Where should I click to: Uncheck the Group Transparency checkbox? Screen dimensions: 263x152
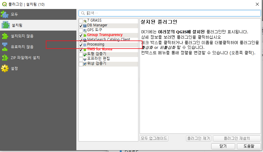(x=81, y=35)
